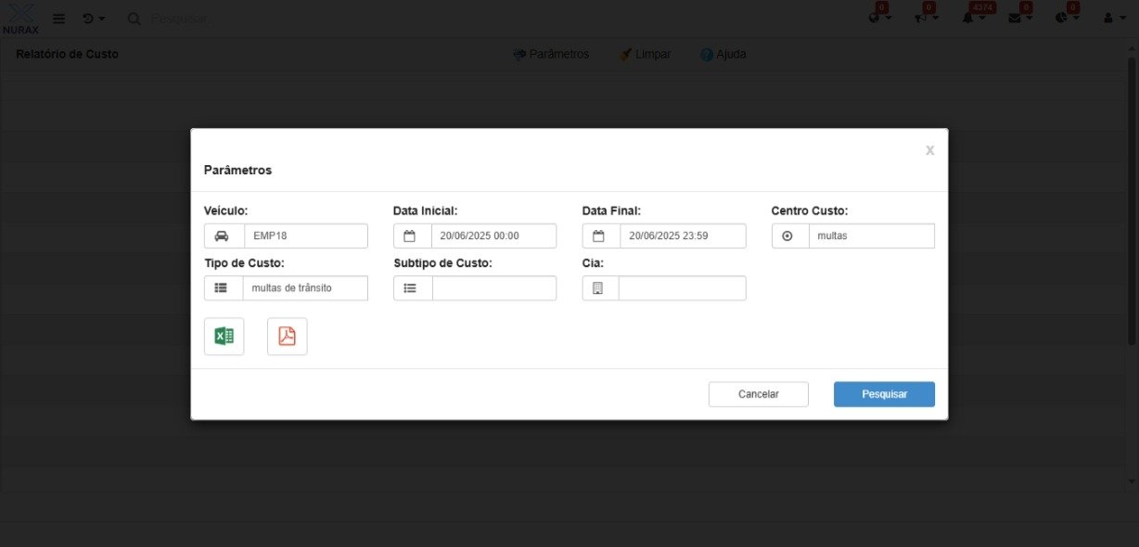Viewport: 1139px width, 547px height.
Task: Click into the Subtipo de Custo field
Action: tap(493, 288)
